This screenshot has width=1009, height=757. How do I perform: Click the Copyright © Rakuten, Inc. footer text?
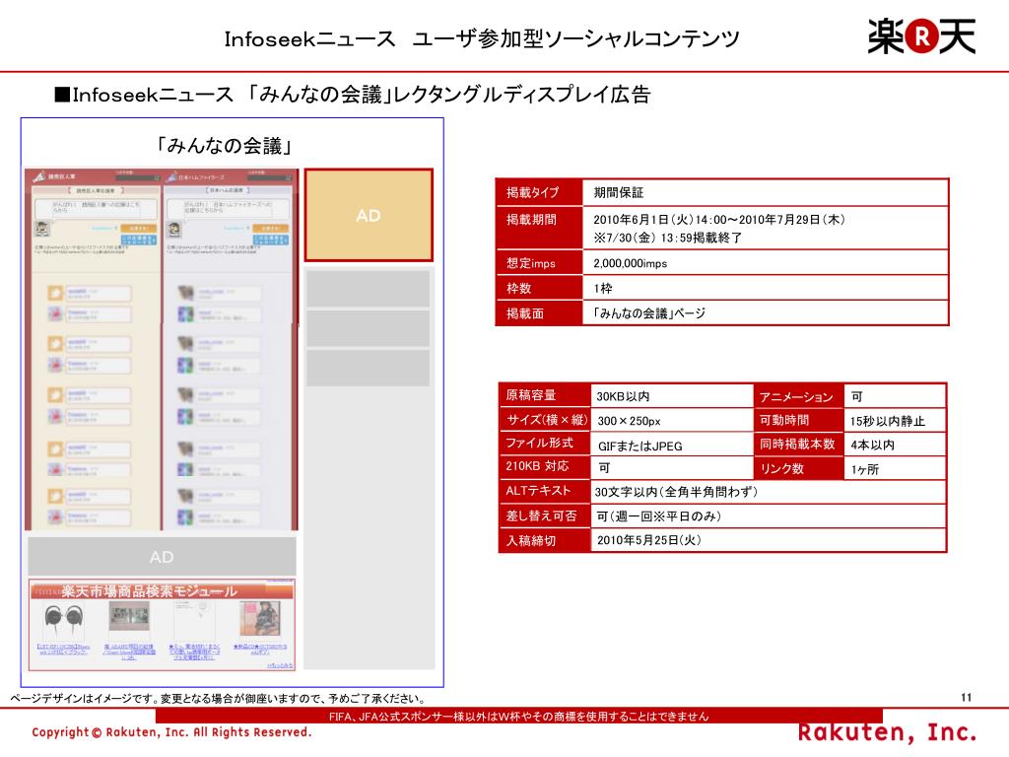(x=171, y=732)
